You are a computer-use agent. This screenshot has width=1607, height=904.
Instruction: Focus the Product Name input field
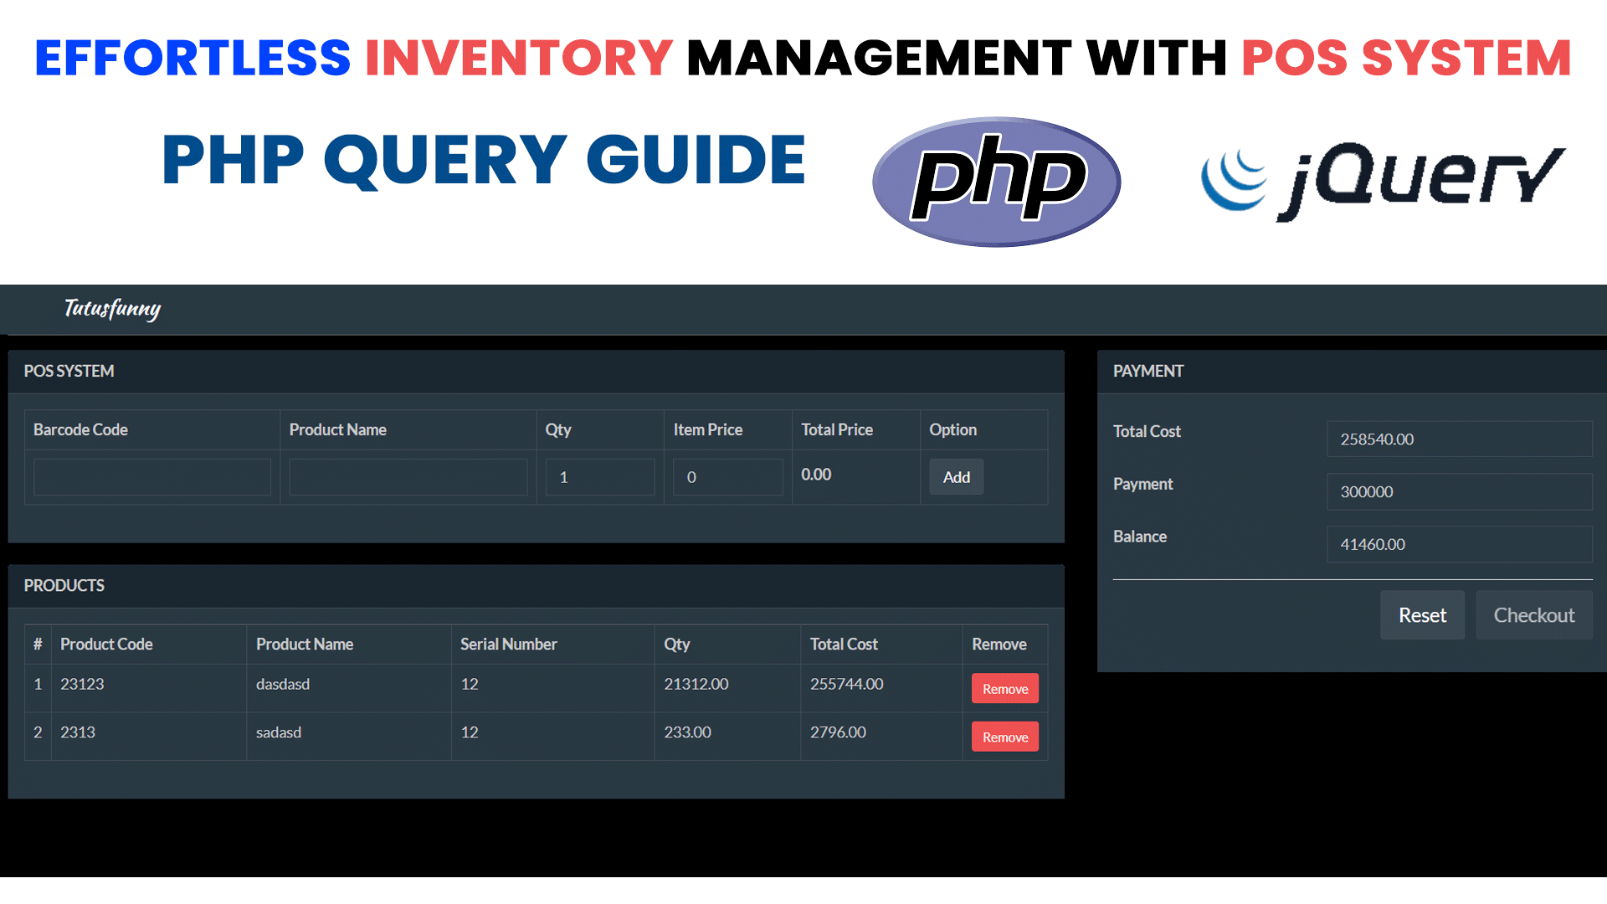pos(408,476)
